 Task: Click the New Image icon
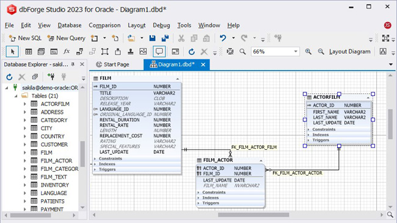(x=143, y=52)
